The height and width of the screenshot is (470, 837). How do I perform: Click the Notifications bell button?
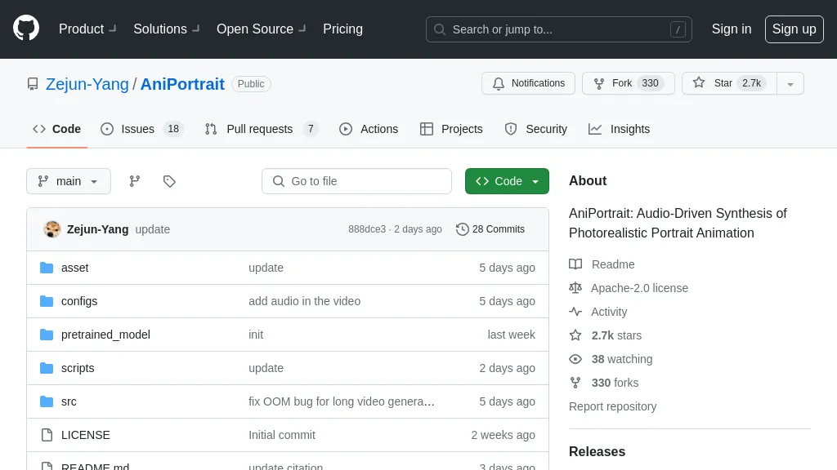529,83
